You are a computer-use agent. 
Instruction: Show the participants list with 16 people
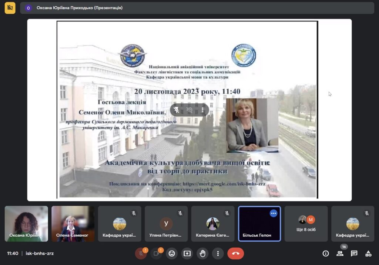pos(340,254)
